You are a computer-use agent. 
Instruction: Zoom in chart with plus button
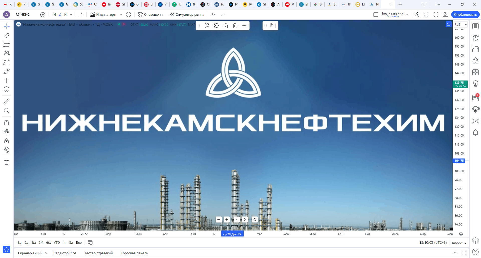click(227, 219)
